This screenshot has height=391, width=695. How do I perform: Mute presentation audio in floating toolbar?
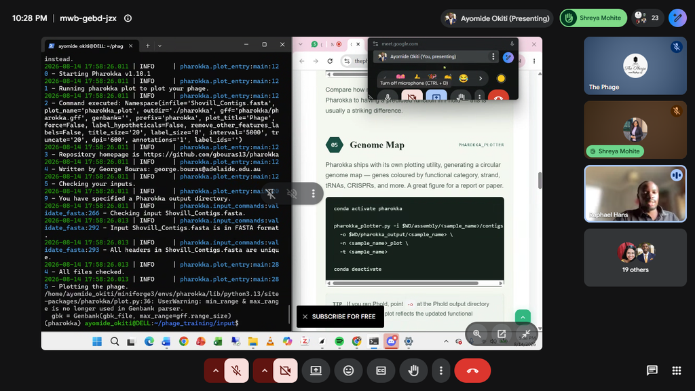(292, 193)
